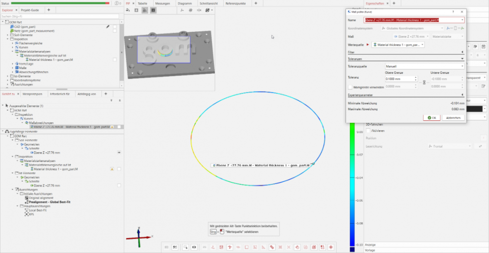
Task: Click the symmetric tolerance link icon between limits
Action: click(x=424, y=82)
